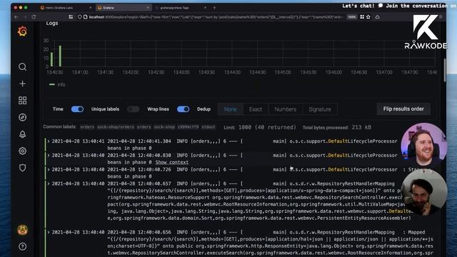Click the stdout common label

click(208, 127)
